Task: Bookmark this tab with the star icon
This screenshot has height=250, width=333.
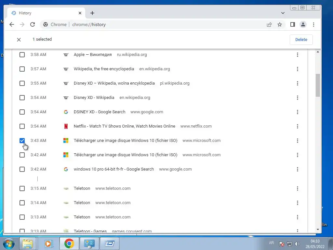Action: click(x=280, y=24)
